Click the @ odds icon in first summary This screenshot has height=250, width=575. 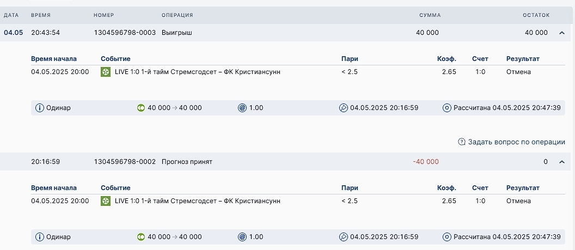point(242,108)
